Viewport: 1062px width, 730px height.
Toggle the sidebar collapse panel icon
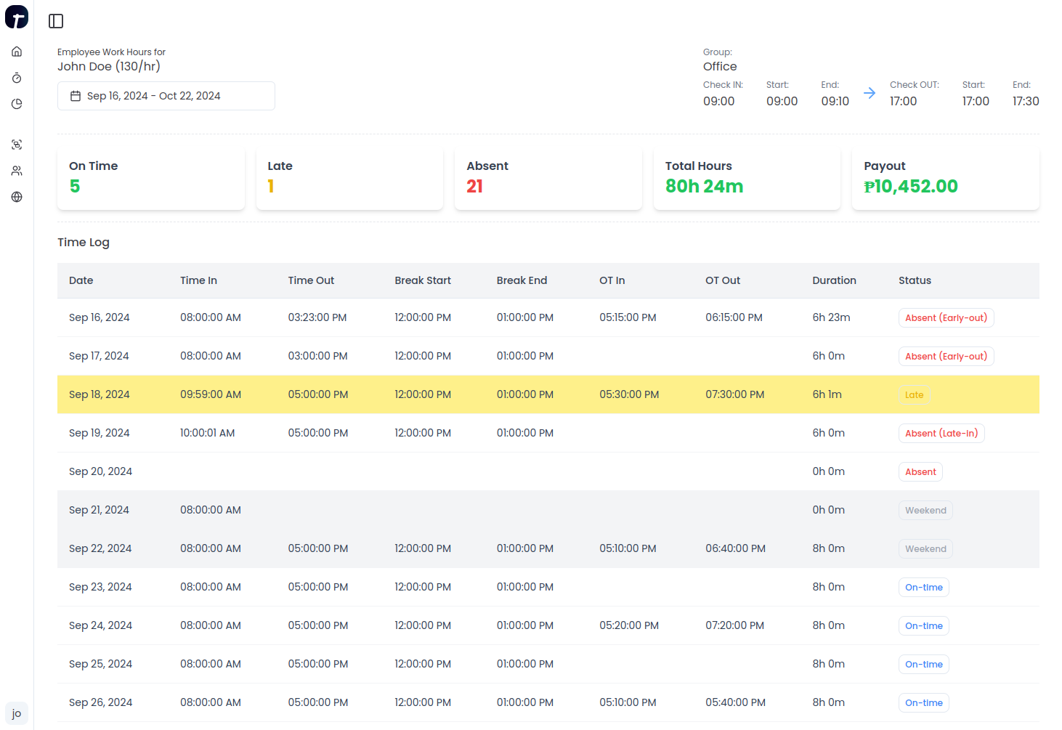coord(55,20)
